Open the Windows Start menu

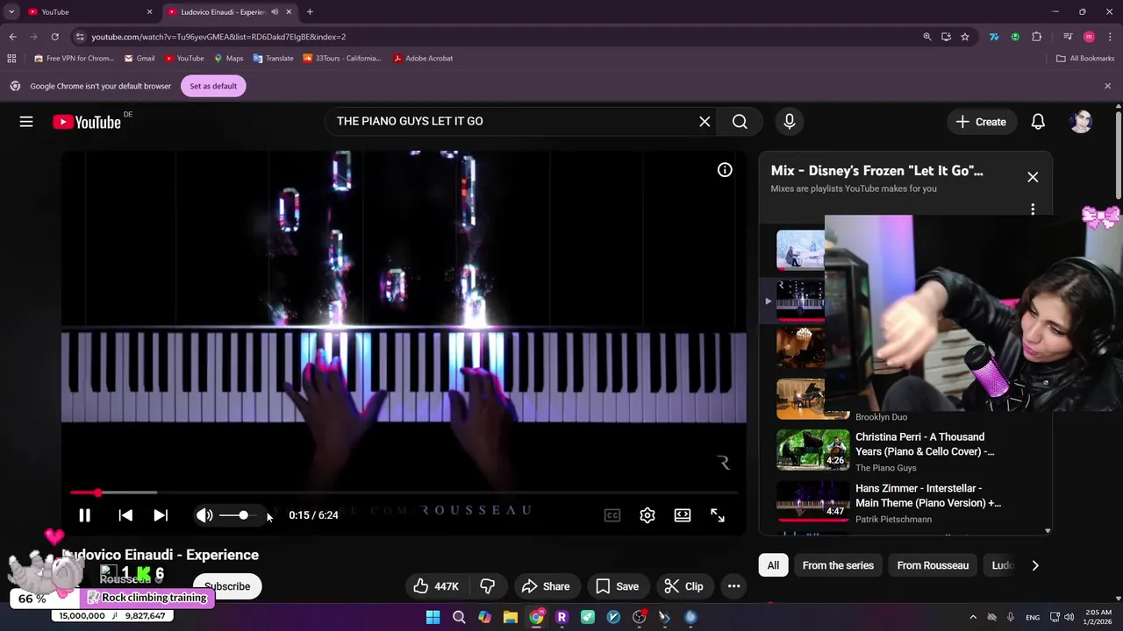[433, 617]
